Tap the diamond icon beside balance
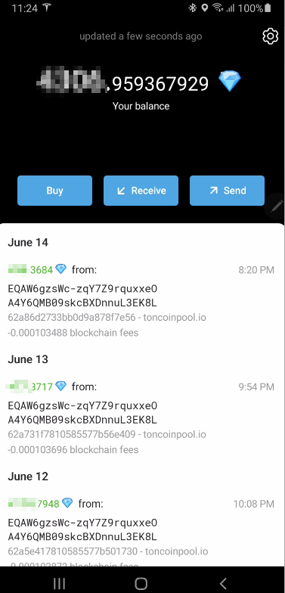This screenshot has height=593, width=285. (230, 82)
